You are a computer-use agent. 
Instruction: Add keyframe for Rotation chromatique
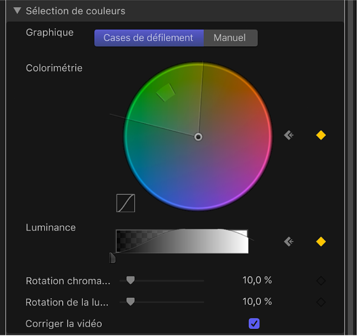(x=321, y=280)
